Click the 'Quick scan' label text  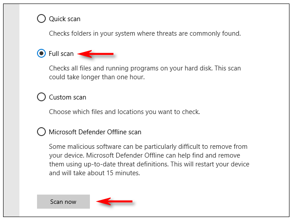[x=65, y=19]
